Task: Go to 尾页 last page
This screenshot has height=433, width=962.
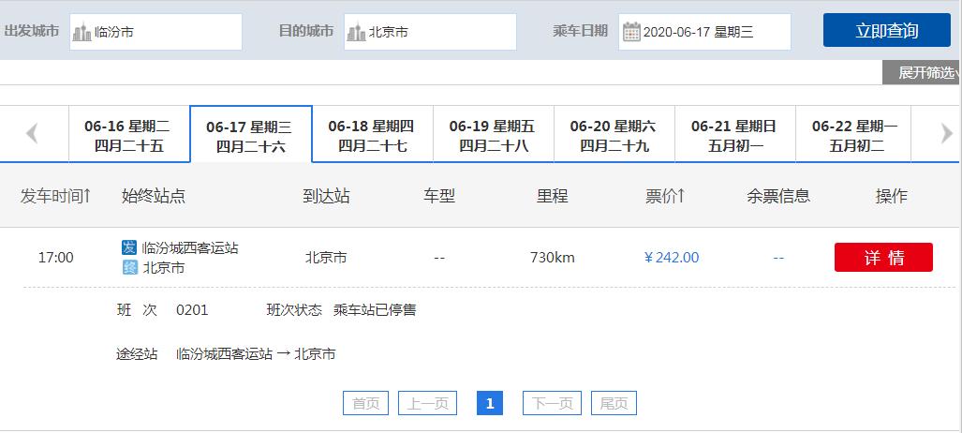Action: (614, 403)
